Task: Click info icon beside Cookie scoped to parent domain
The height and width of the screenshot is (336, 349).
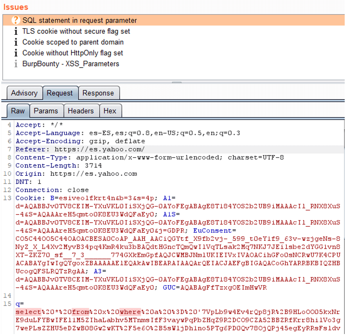Action: click(16, 42)
